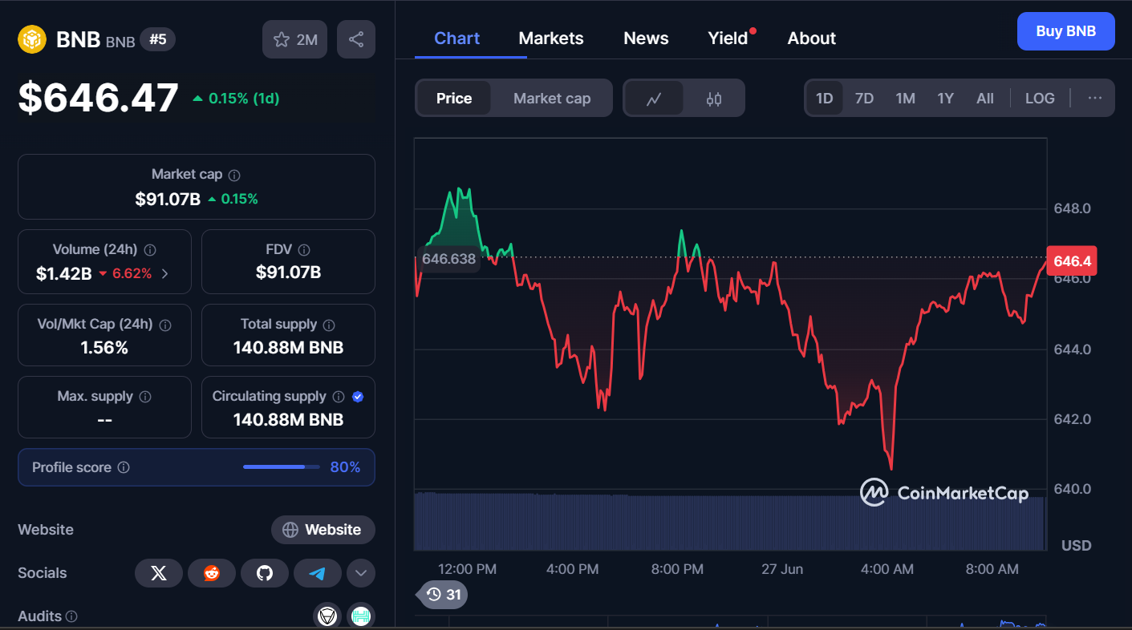Select the 1M time range

(906, 99)
